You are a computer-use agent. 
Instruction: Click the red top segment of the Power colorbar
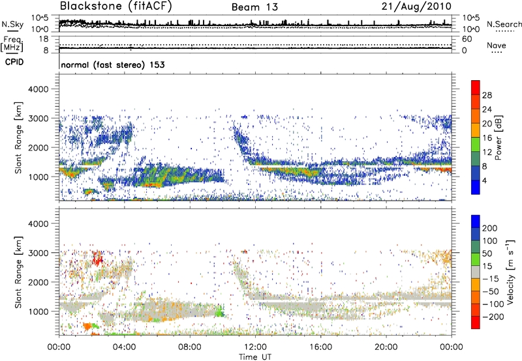click(x=476, y=87)
